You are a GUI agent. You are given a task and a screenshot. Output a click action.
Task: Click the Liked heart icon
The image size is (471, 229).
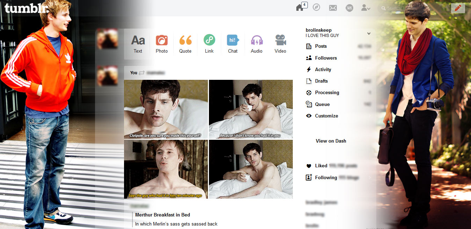click(309, 166)
